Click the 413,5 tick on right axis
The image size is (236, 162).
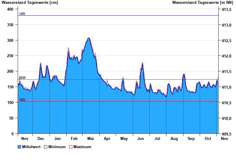coord(226,9)
